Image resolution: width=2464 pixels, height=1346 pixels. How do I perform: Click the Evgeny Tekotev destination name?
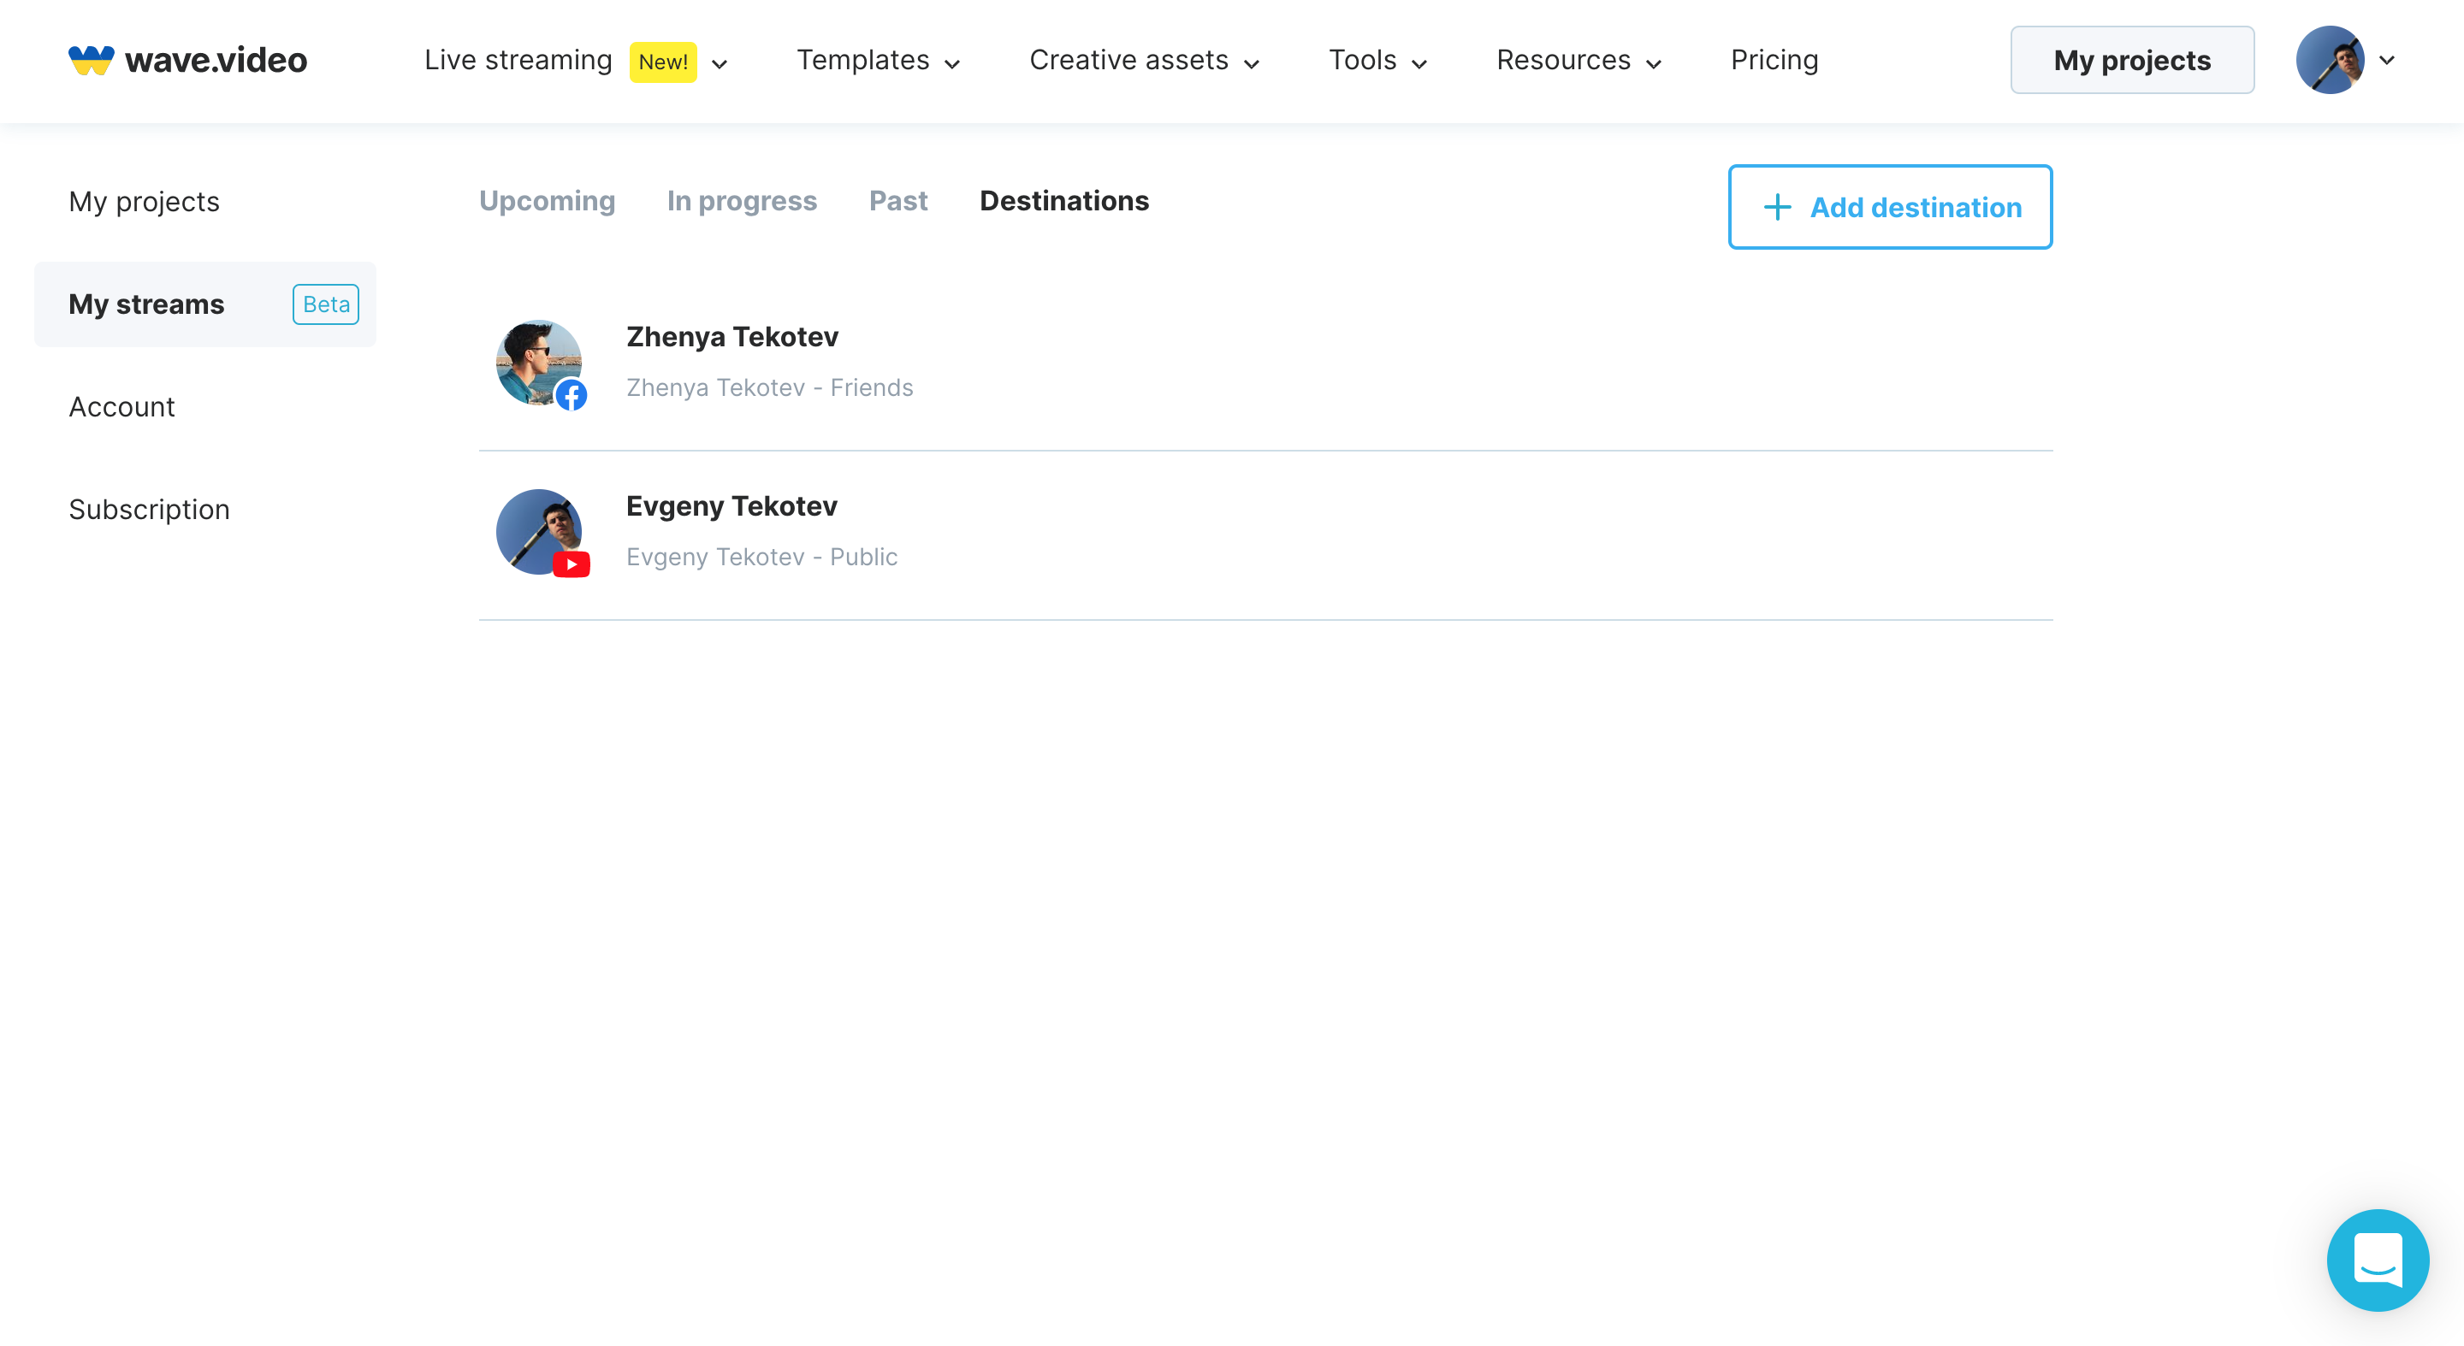731,505
